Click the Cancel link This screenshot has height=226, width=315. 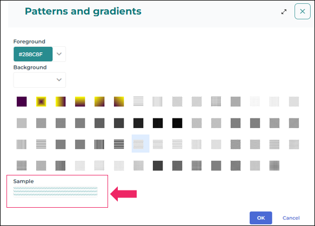click(x=291, y=218)
